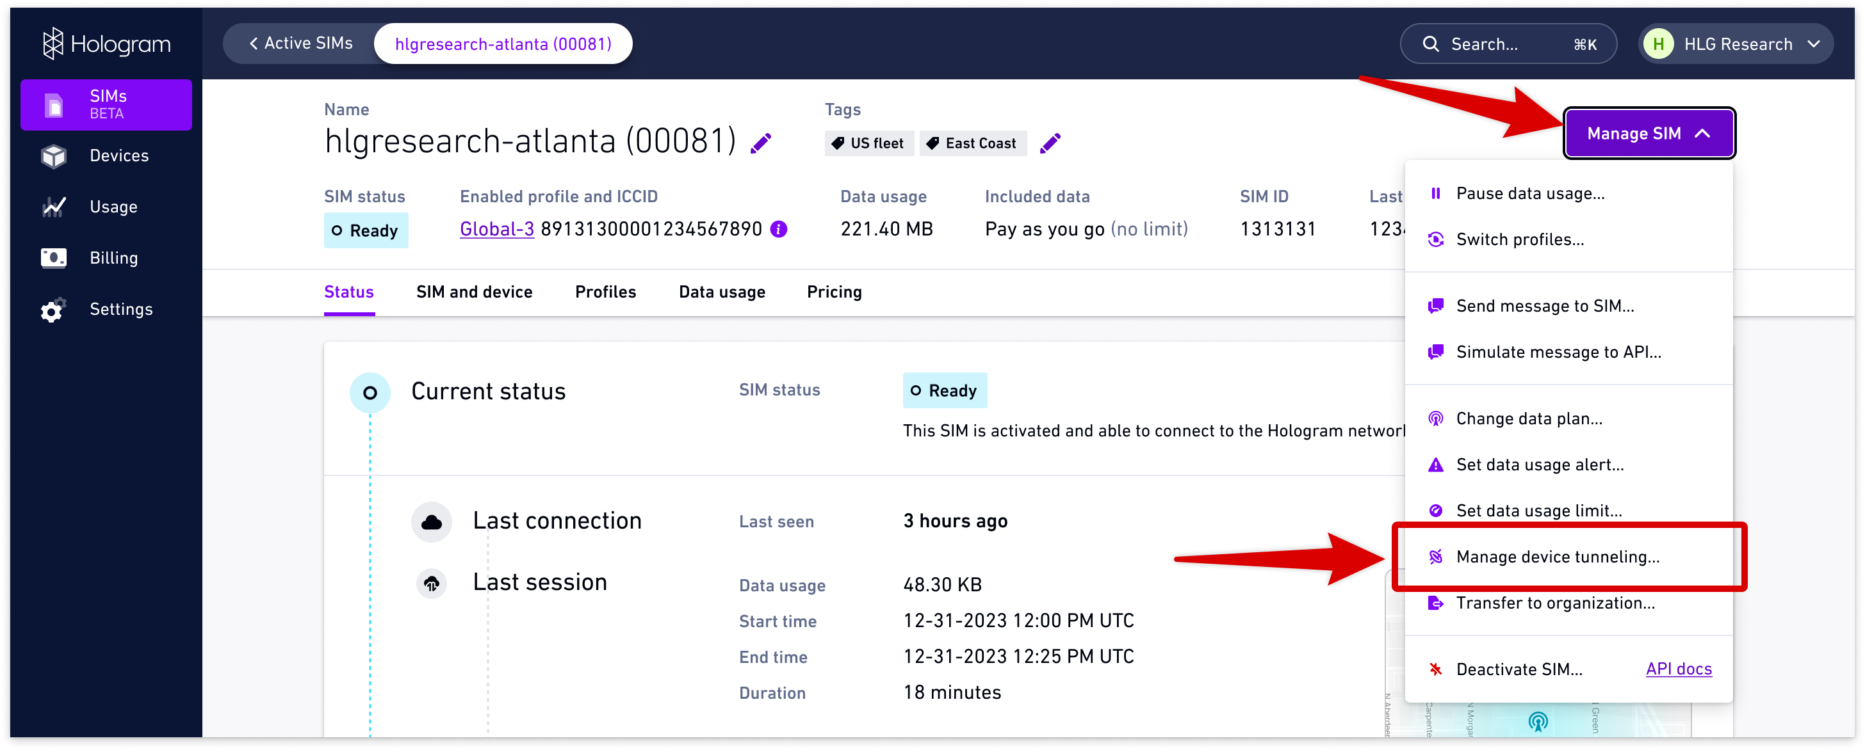Click the Pause data usage icon
The width and height of the screenshot is (1865, 750).
point(1435,193)
